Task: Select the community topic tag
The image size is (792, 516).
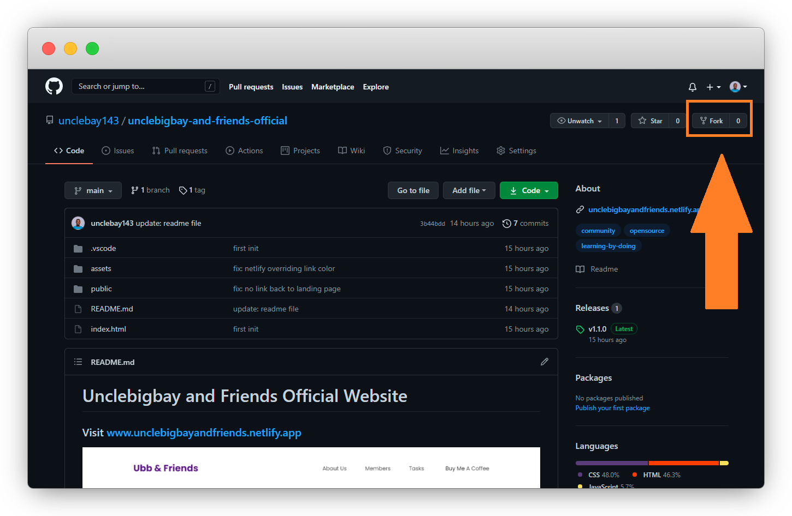Action: [598, 231]
